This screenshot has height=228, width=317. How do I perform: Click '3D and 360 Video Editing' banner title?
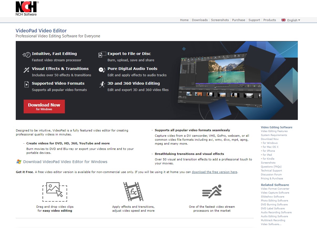tap(134, 83)
